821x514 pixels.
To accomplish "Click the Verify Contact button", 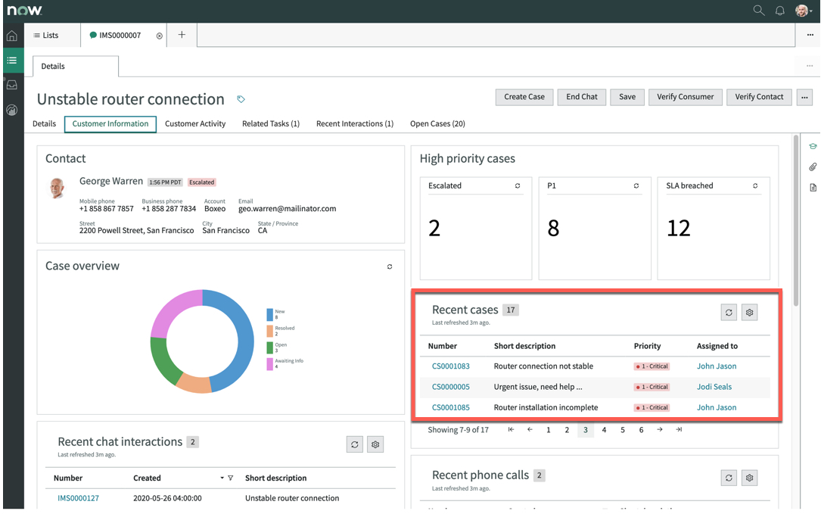I will (759, 97).
